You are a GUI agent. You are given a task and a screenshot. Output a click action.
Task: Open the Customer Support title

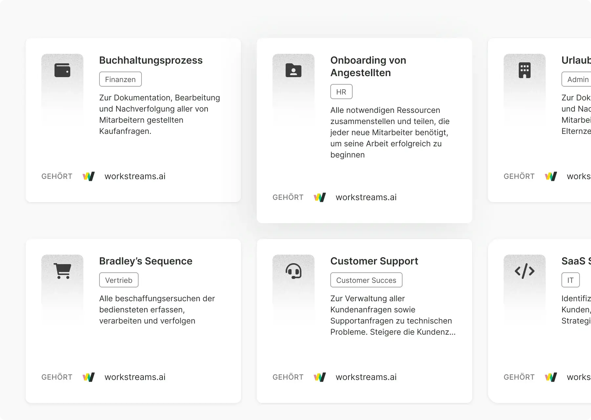[x=374, y=261]
